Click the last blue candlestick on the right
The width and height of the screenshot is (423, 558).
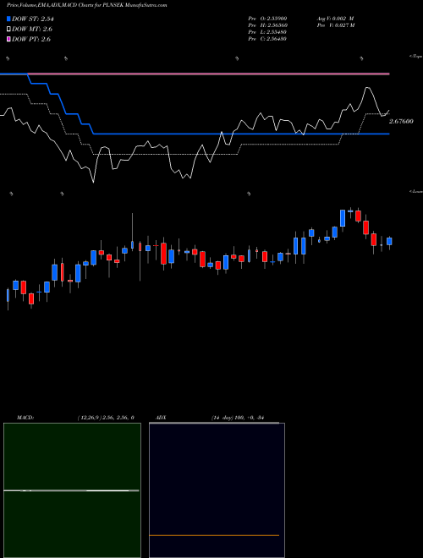(389, 241)
